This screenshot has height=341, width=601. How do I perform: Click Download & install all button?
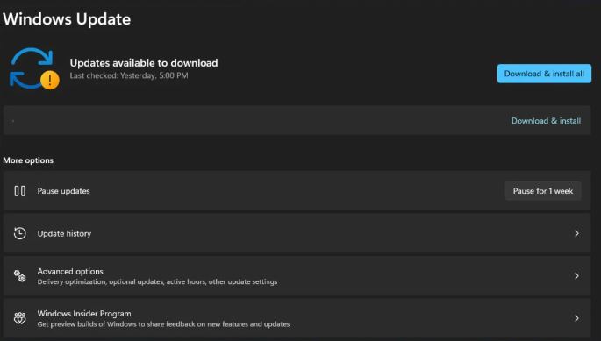click(544, 74)
